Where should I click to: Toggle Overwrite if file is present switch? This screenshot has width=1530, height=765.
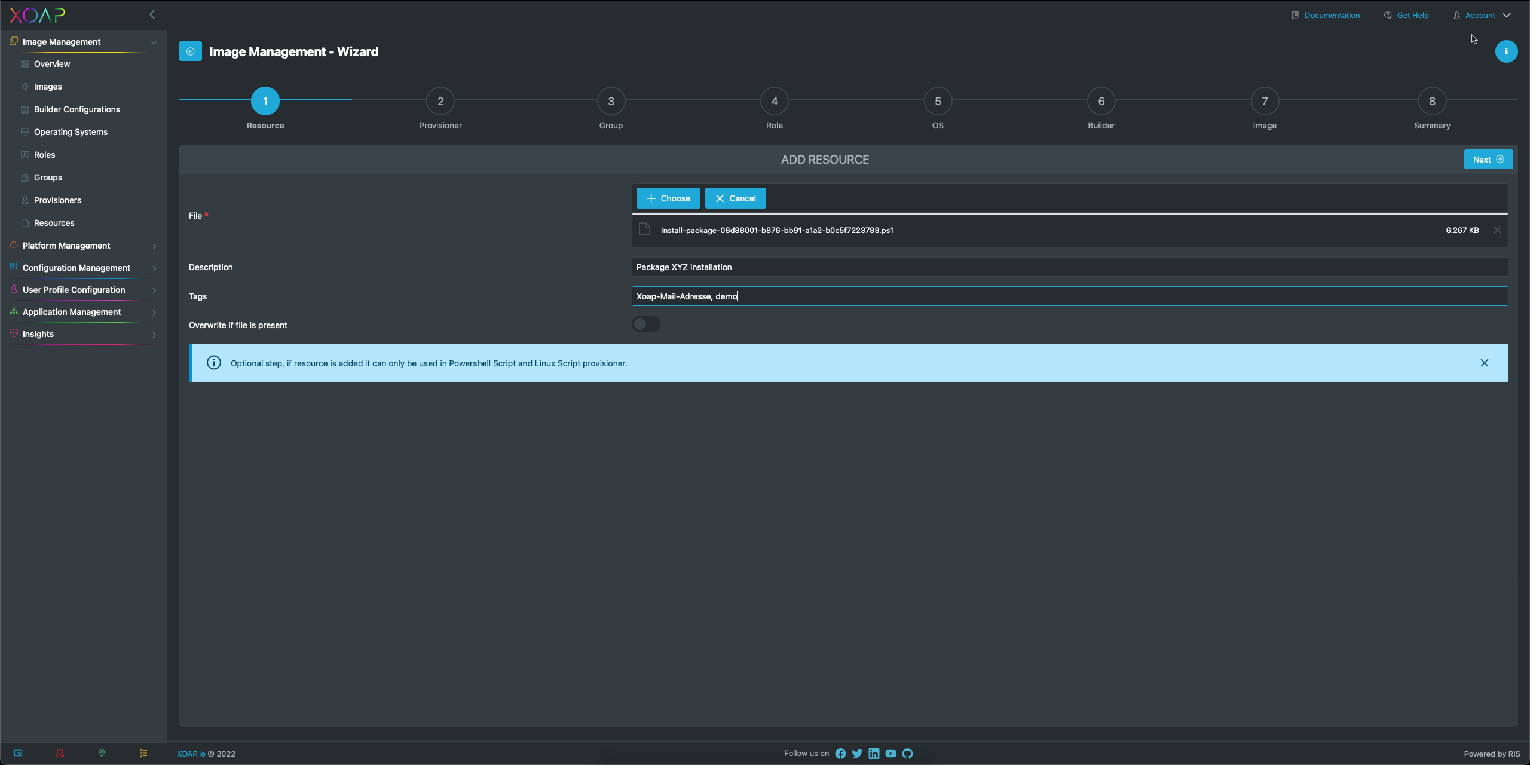click(646, 324)
